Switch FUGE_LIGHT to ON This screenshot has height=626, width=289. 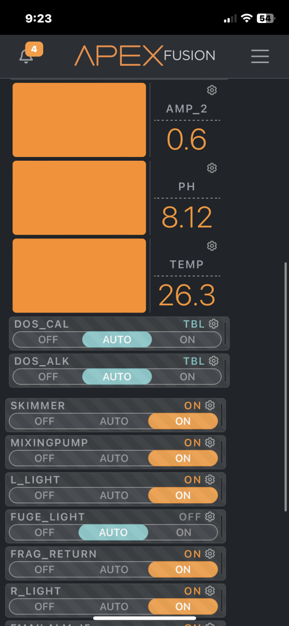[183, 532]
